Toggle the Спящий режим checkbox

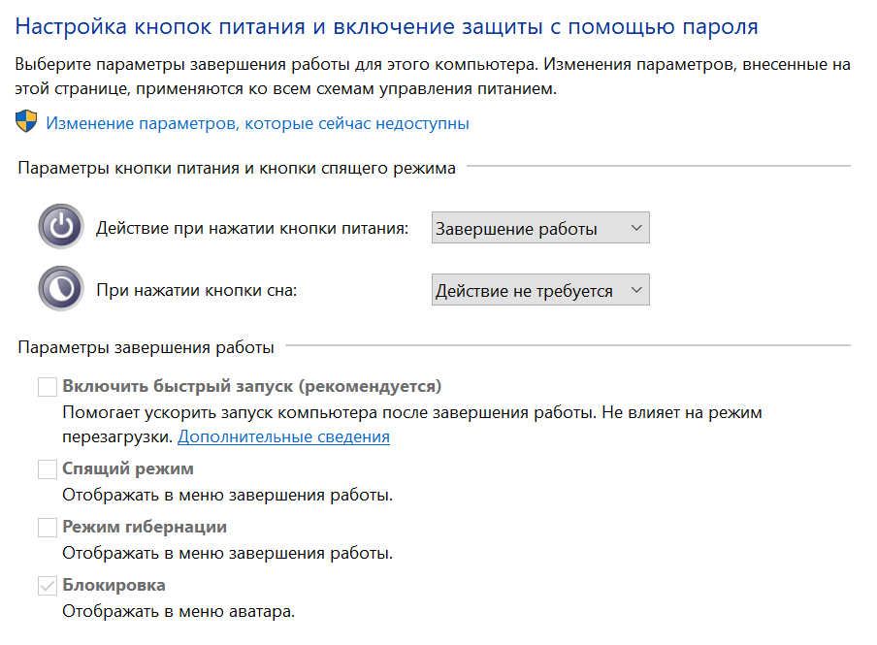coord(48,469)
